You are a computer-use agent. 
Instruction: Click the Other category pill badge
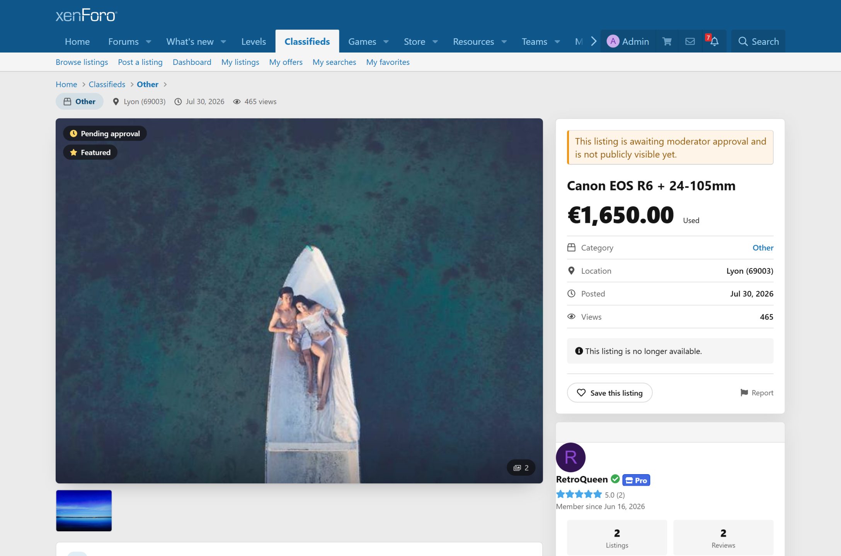pyautogui.click(x=80, y=102)
